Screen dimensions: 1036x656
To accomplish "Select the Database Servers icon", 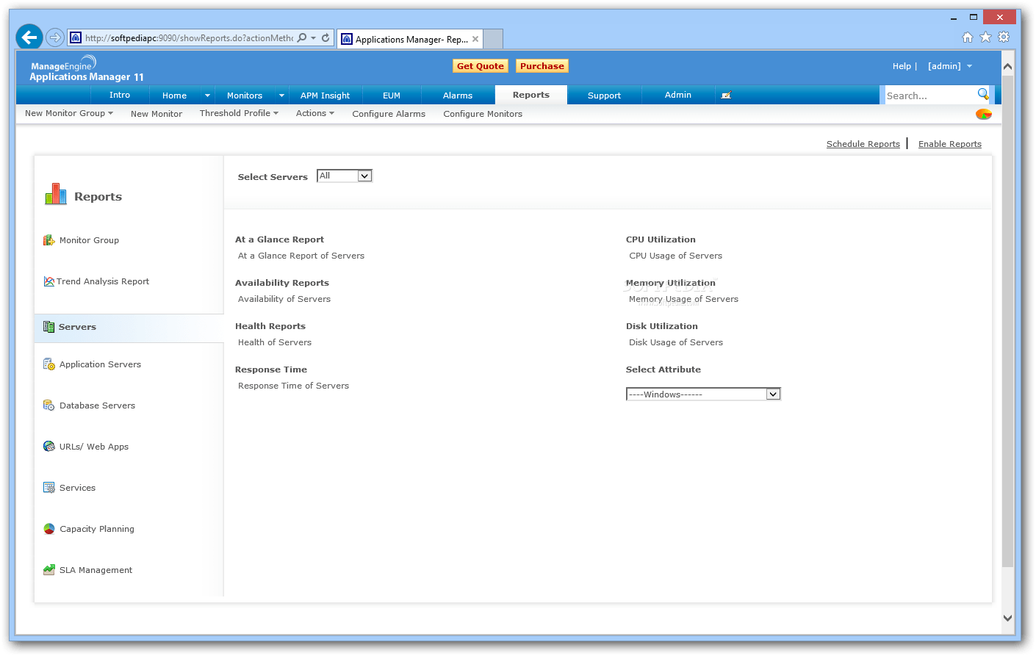I will tap(48, 405).
